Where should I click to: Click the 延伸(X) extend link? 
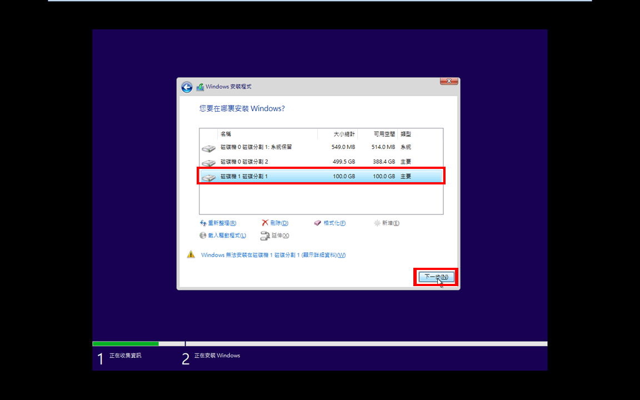click(281, 236)
